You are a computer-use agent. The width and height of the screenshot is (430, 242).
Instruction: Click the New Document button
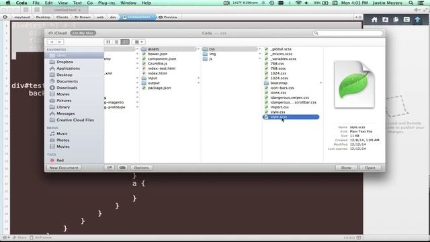64,167
